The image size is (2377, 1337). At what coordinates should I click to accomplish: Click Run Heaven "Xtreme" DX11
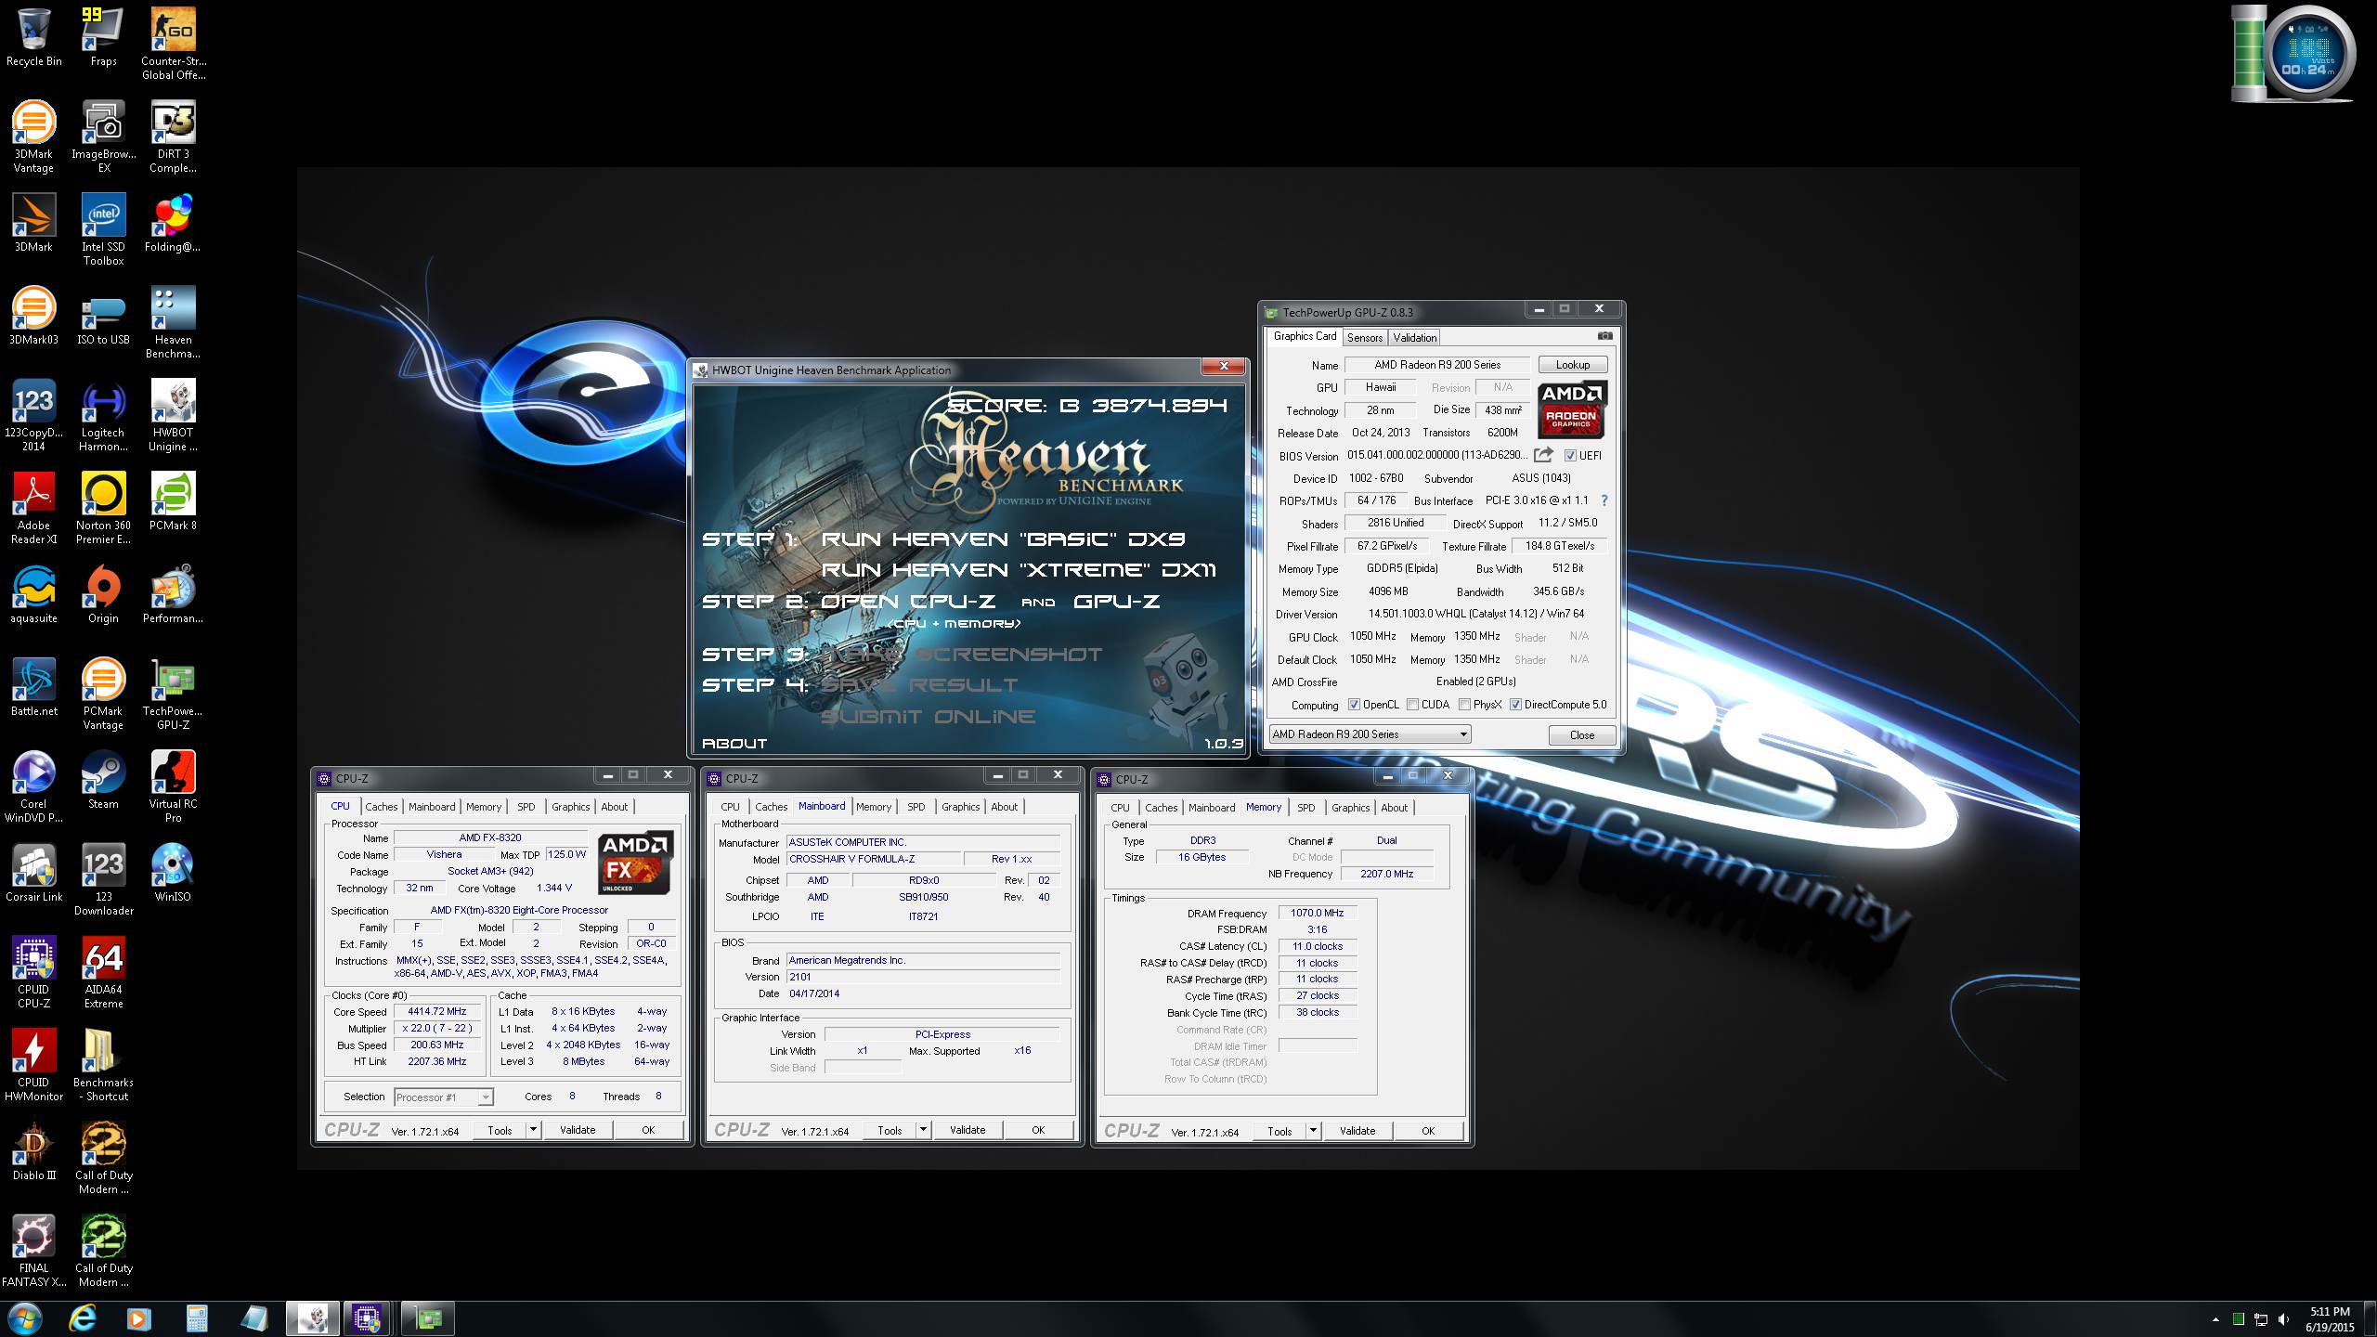(x=1019, y=570)
